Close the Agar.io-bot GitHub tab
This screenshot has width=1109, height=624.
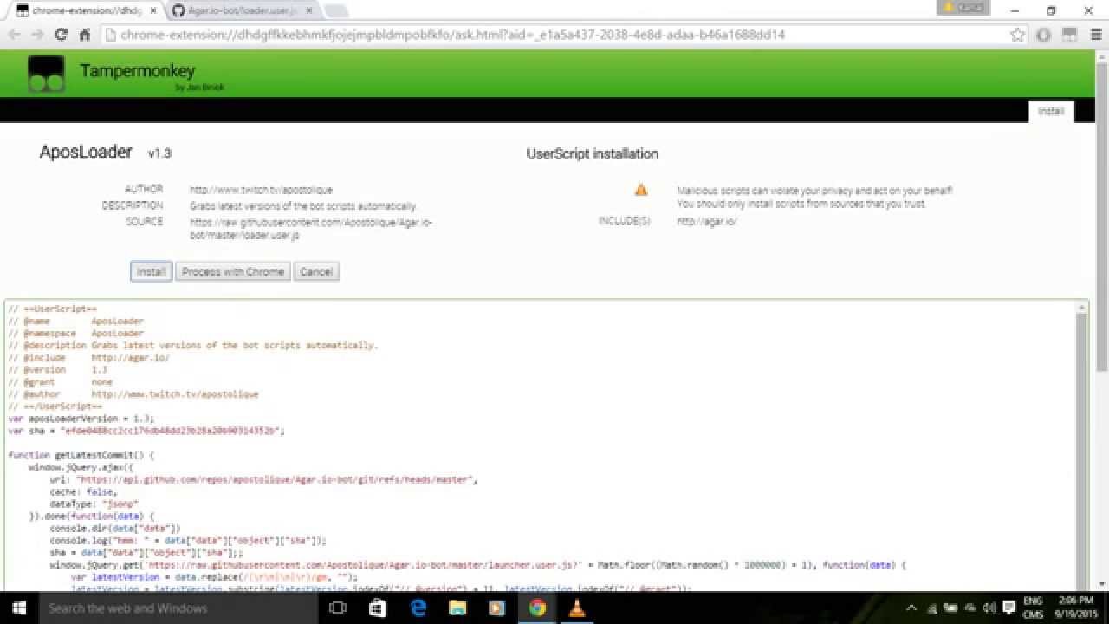coord(310,10)
